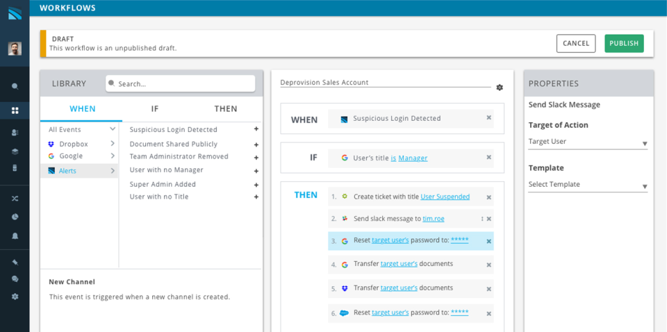Image resolution: width=667 pixels, height=332 pixels.
Task: Click password asterisks link in step 3
Action: (x=459, y=240)
